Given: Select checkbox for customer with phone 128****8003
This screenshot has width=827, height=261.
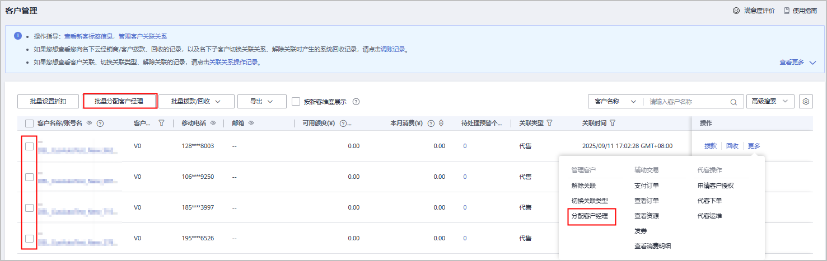Looking at the screenshot, I should point(29,146).
